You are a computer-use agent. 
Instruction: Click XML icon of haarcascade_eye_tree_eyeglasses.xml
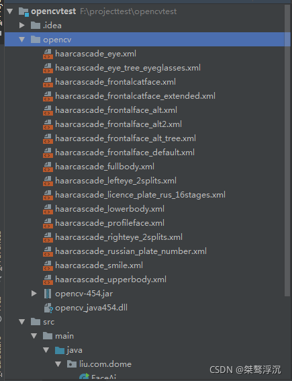[48, 68]
